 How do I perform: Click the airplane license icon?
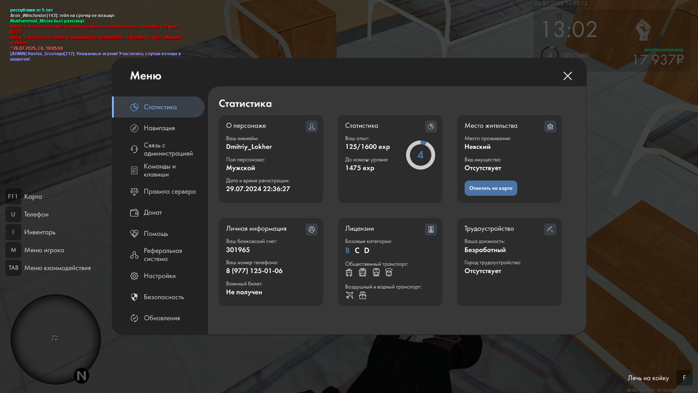point(350,295)
